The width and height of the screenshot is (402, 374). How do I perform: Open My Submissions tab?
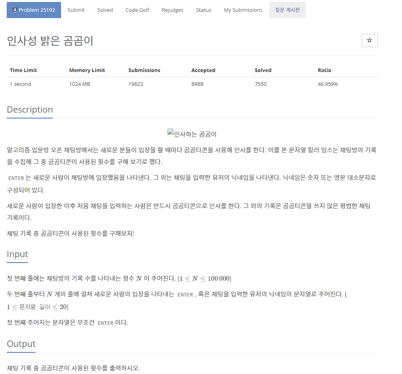coord(243,10)
